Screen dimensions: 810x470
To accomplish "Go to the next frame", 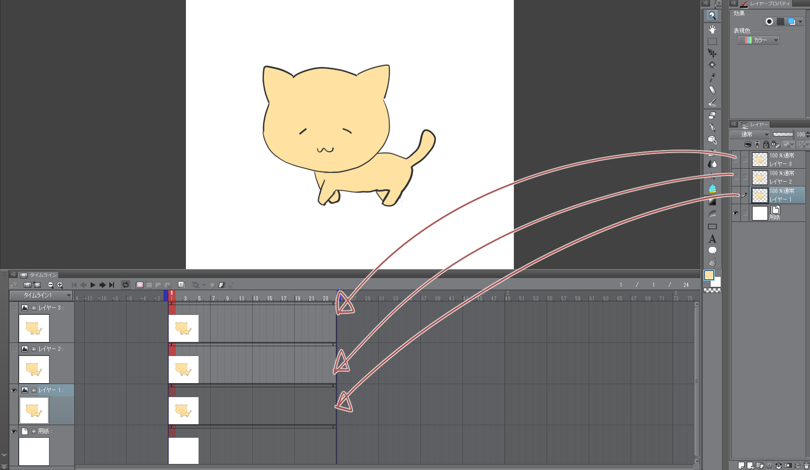I will 102,285.
